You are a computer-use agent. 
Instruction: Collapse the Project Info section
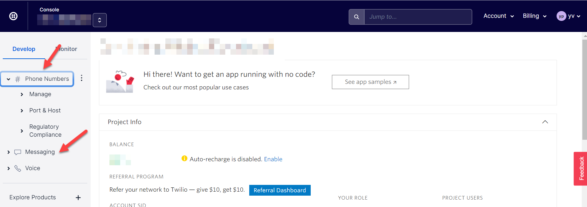click(x=545, y=122)
